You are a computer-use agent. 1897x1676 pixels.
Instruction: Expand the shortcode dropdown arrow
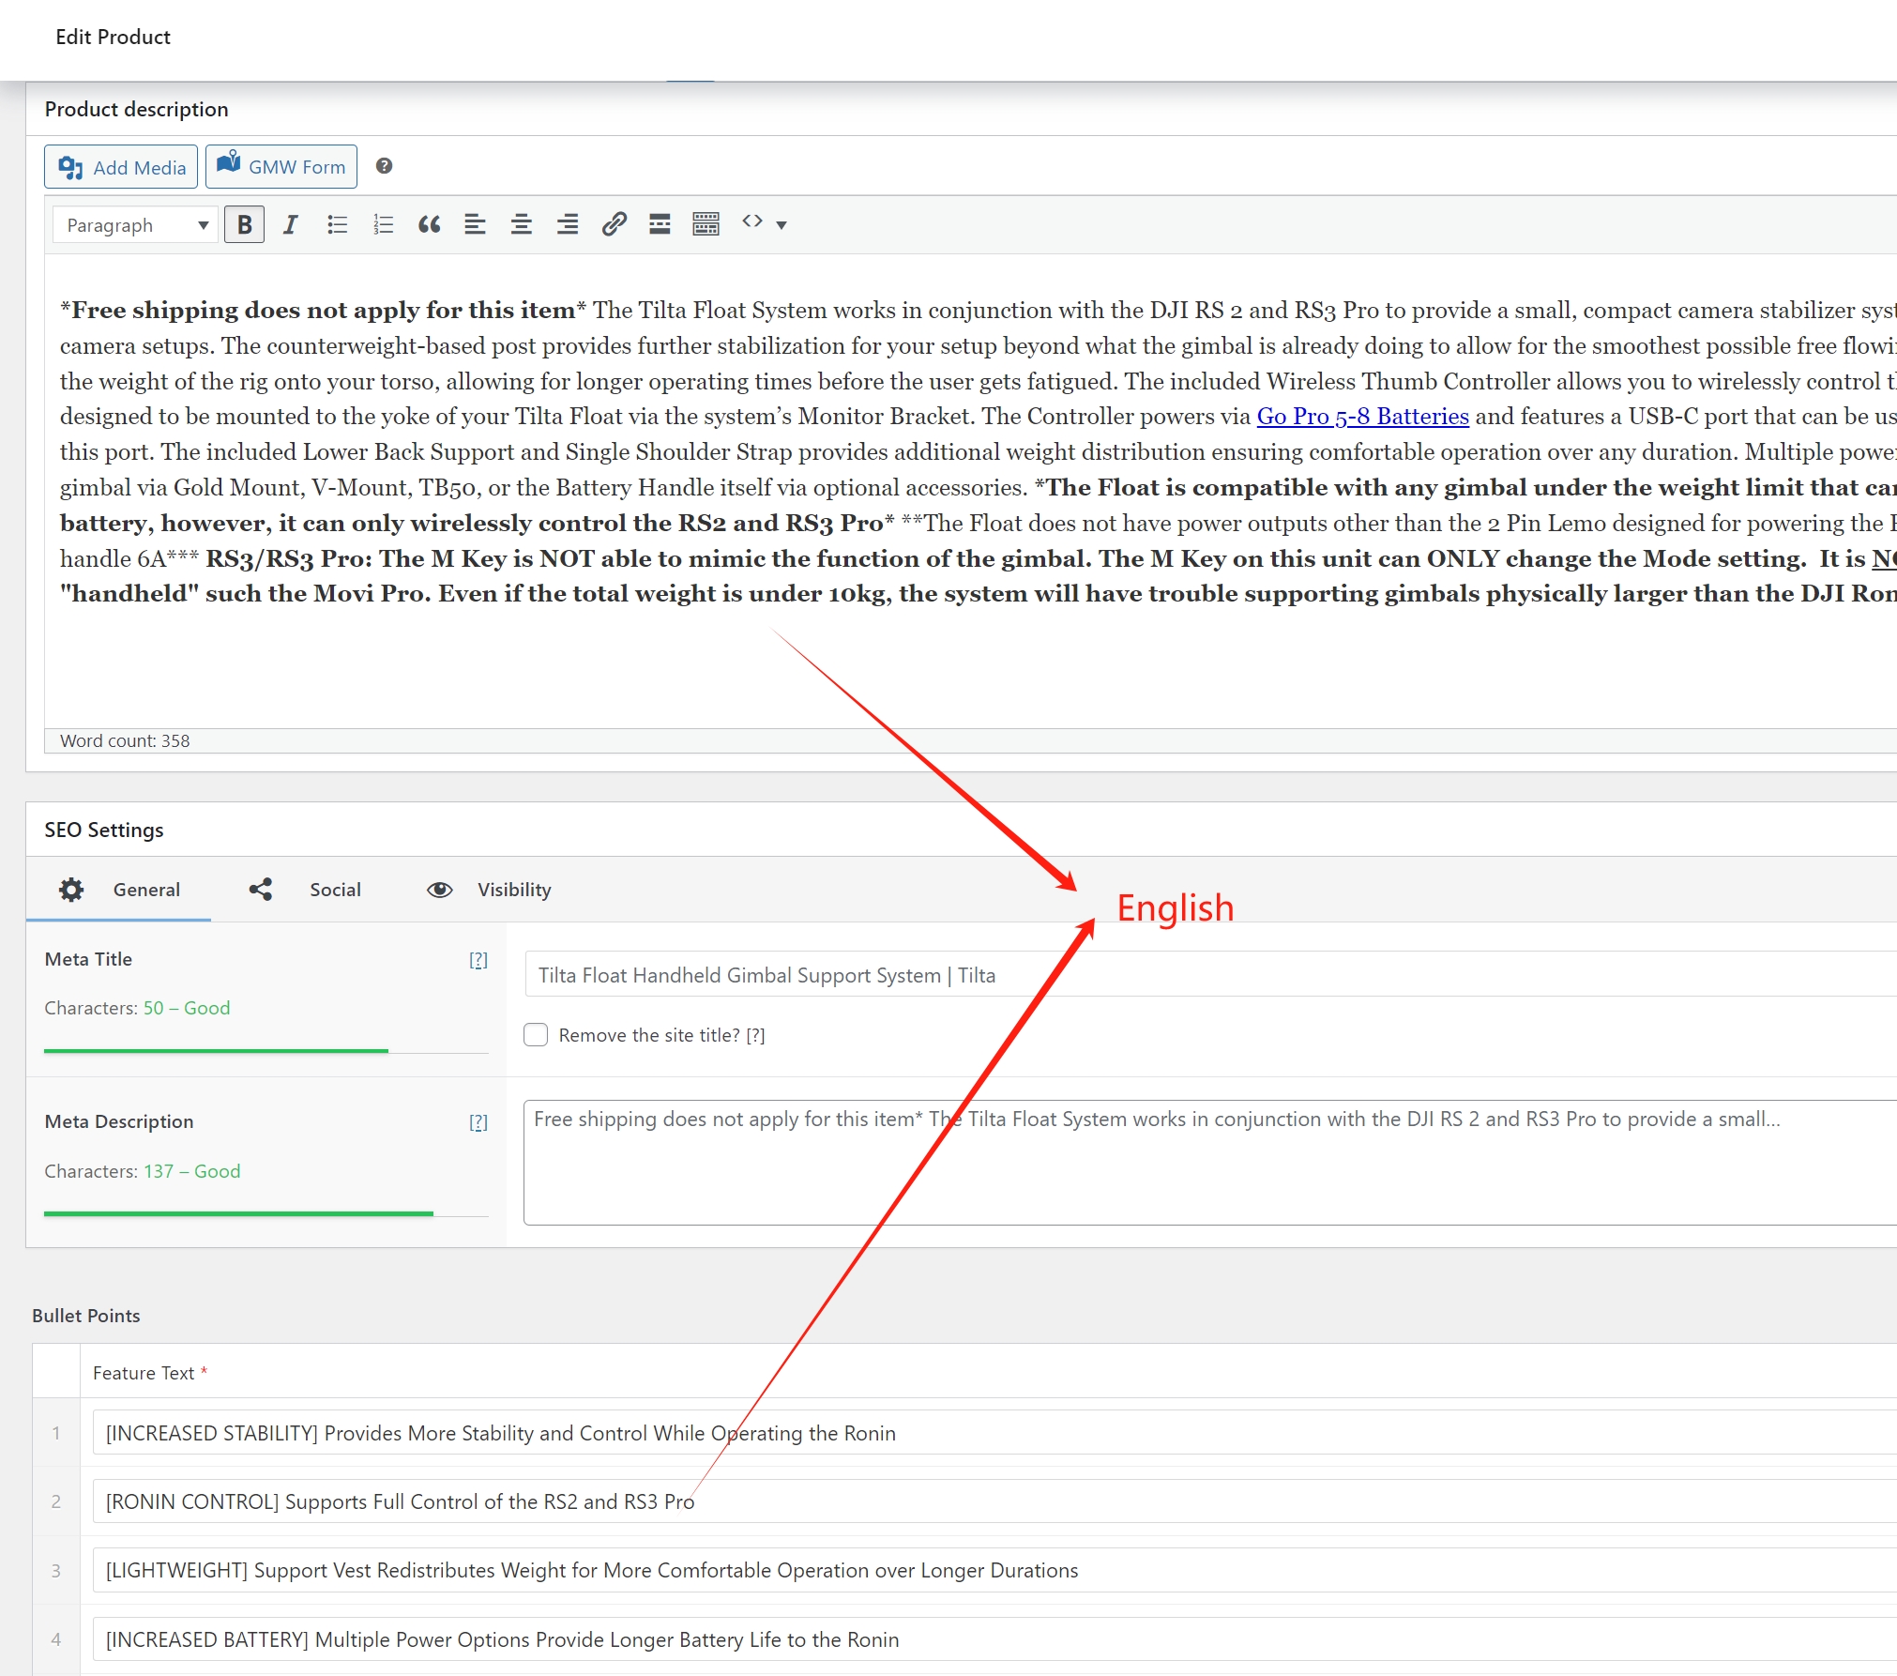(x=781, y=225)
